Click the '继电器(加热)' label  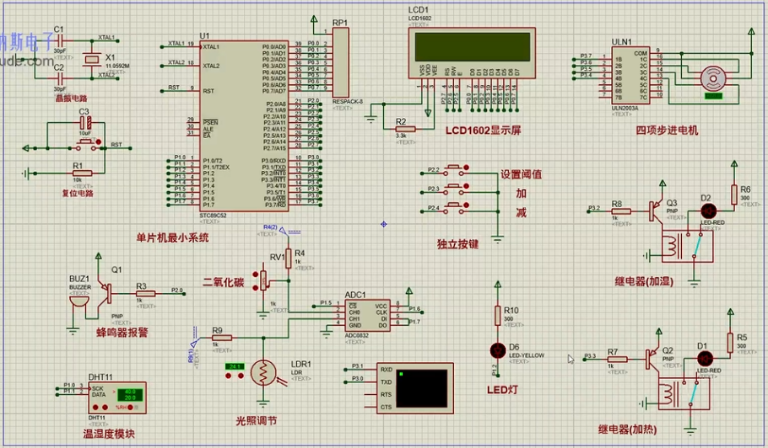[x=628, y=429]
